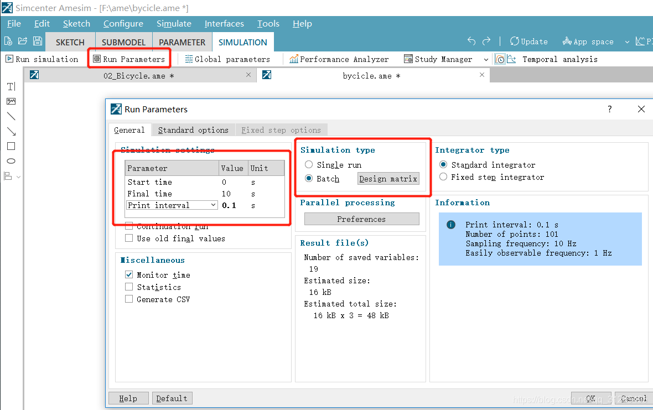The height and width of the screenshot is (410, 653).
Task: Open the Simulate menu
Action: pyautogui.click(x=174, y=24)
